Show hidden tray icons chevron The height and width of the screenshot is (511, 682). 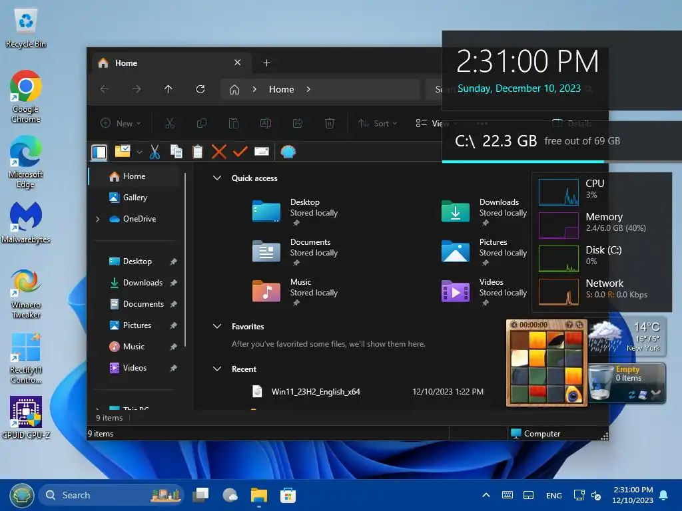[486, 495]
